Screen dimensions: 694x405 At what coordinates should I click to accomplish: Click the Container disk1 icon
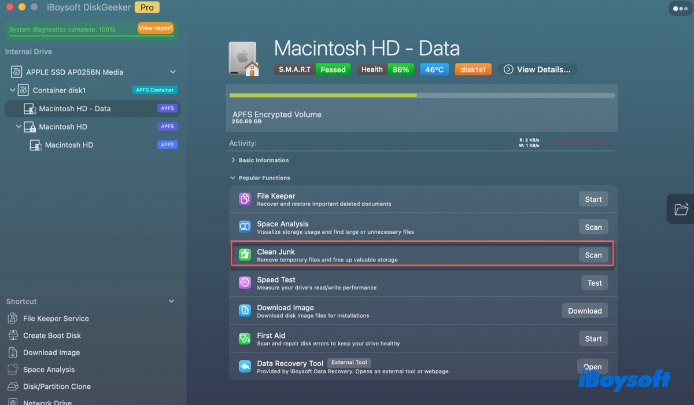(23, 90)
